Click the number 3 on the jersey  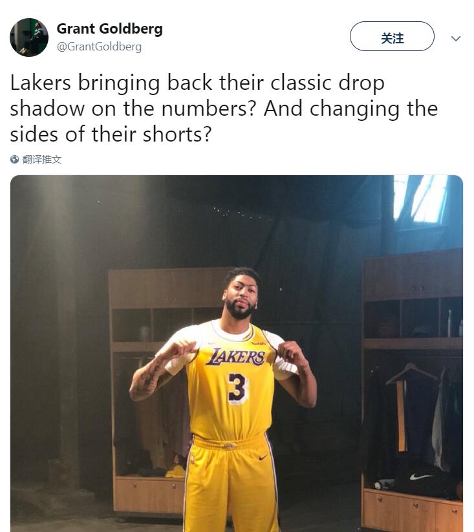[x=237, y=388]
